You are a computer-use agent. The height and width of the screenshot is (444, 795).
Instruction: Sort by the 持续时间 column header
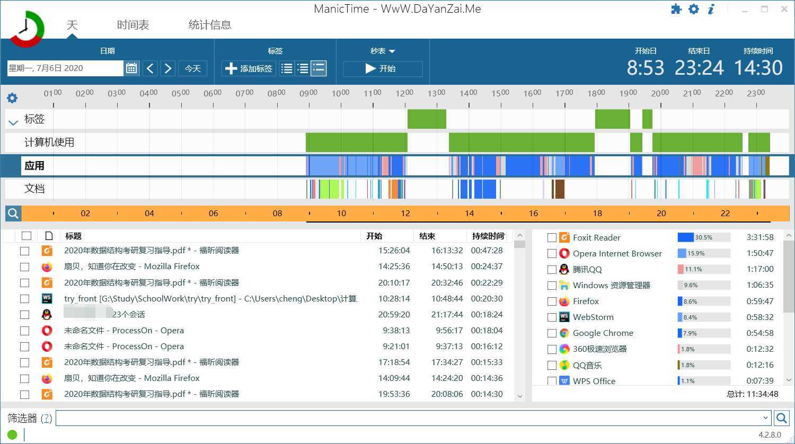point(488,236)
